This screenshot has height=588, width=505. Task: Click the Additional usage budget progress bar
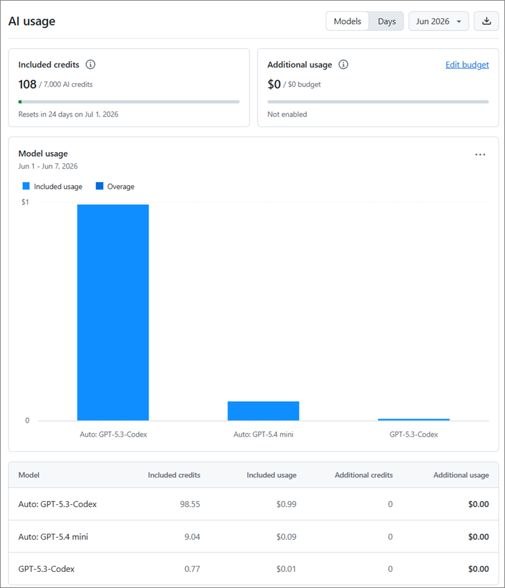pyautogui.click(x=378, y=102)
